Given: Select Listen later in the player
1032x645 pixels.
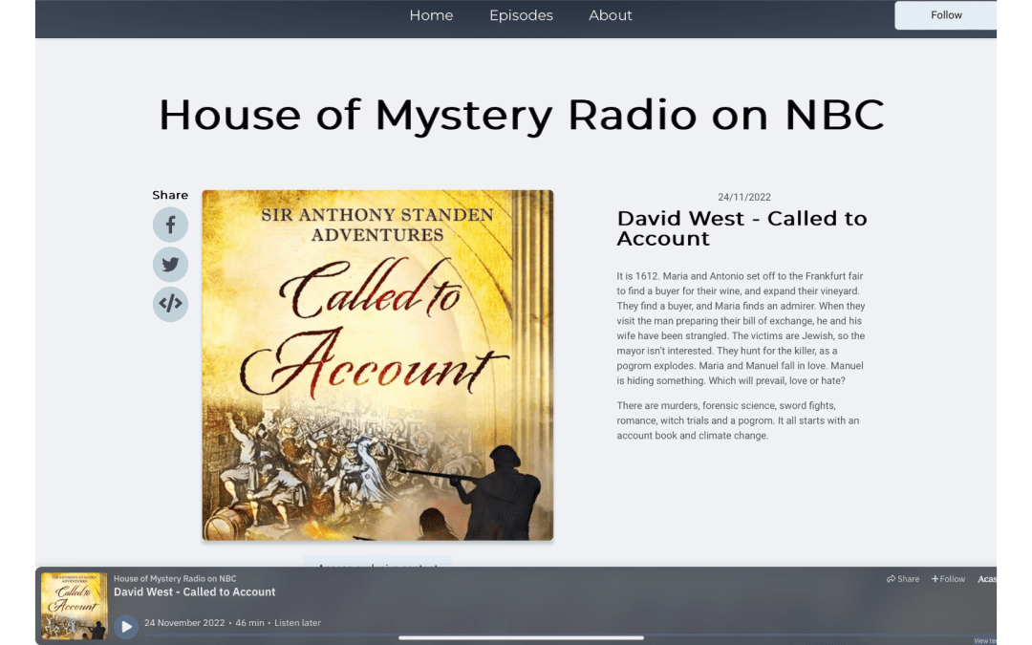Looking at the screenshot, I should tap(297, 623).
